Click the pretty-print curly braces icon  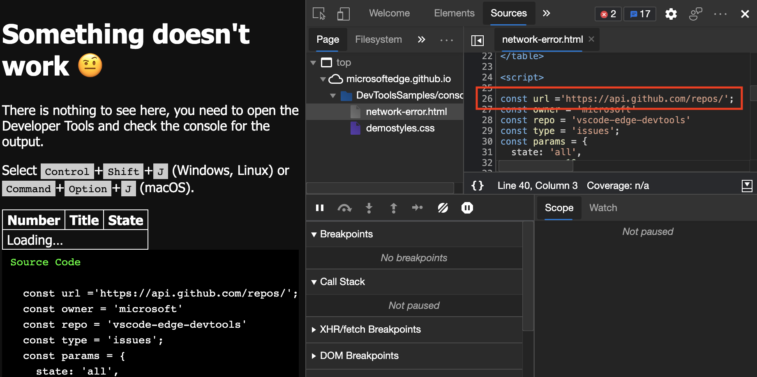click(x=477, y=185)
